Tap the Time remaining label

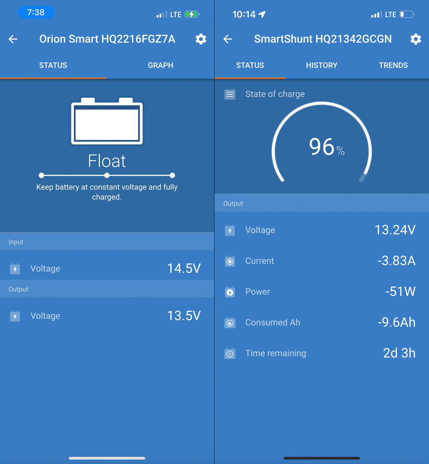[x=276, y=353]
